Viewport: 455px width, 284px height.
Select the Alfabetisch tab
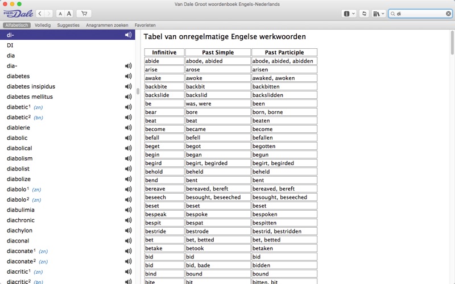click(x=17, y=25)
